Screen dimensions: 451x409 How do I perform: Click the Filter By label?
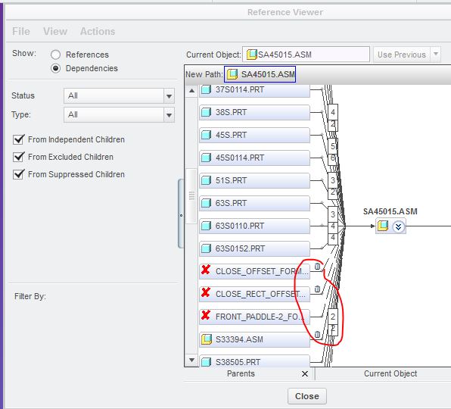(30, 296)
